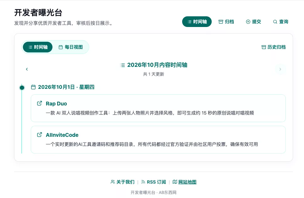Open 关于我们 footer link

[x=122, y=182]
